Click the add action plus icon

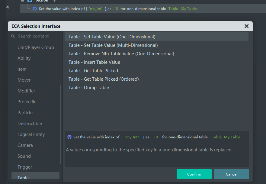[54, 1]
